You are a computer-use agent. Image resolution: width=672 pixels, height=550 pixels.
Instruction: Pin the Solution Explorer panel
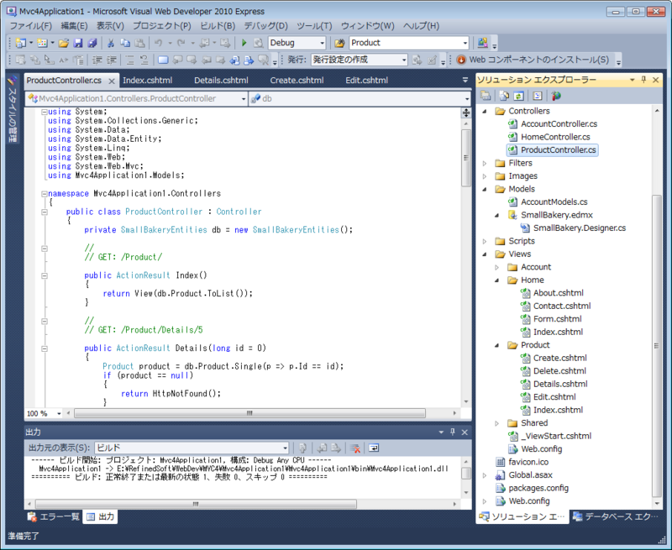643,80
